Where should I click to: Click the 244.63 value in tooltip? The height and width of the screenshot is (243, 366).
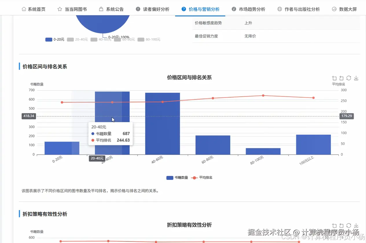123,140
